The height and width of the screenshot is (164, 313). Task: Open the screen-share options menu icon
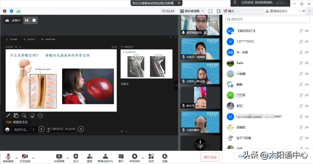[x=179, y=3]
